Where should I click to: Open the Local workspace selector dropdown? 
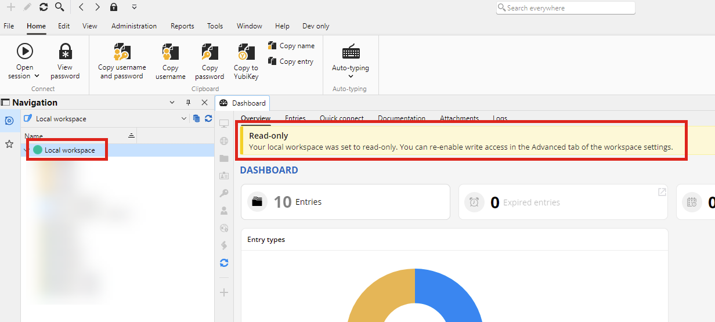(184, 118)
